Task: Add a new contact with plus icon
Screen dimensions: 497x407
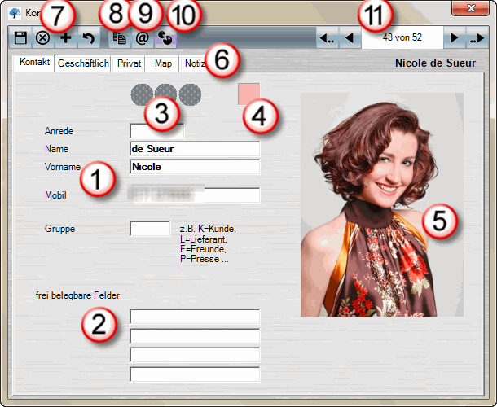Action: pyautogui.click(x=64, y=38)
